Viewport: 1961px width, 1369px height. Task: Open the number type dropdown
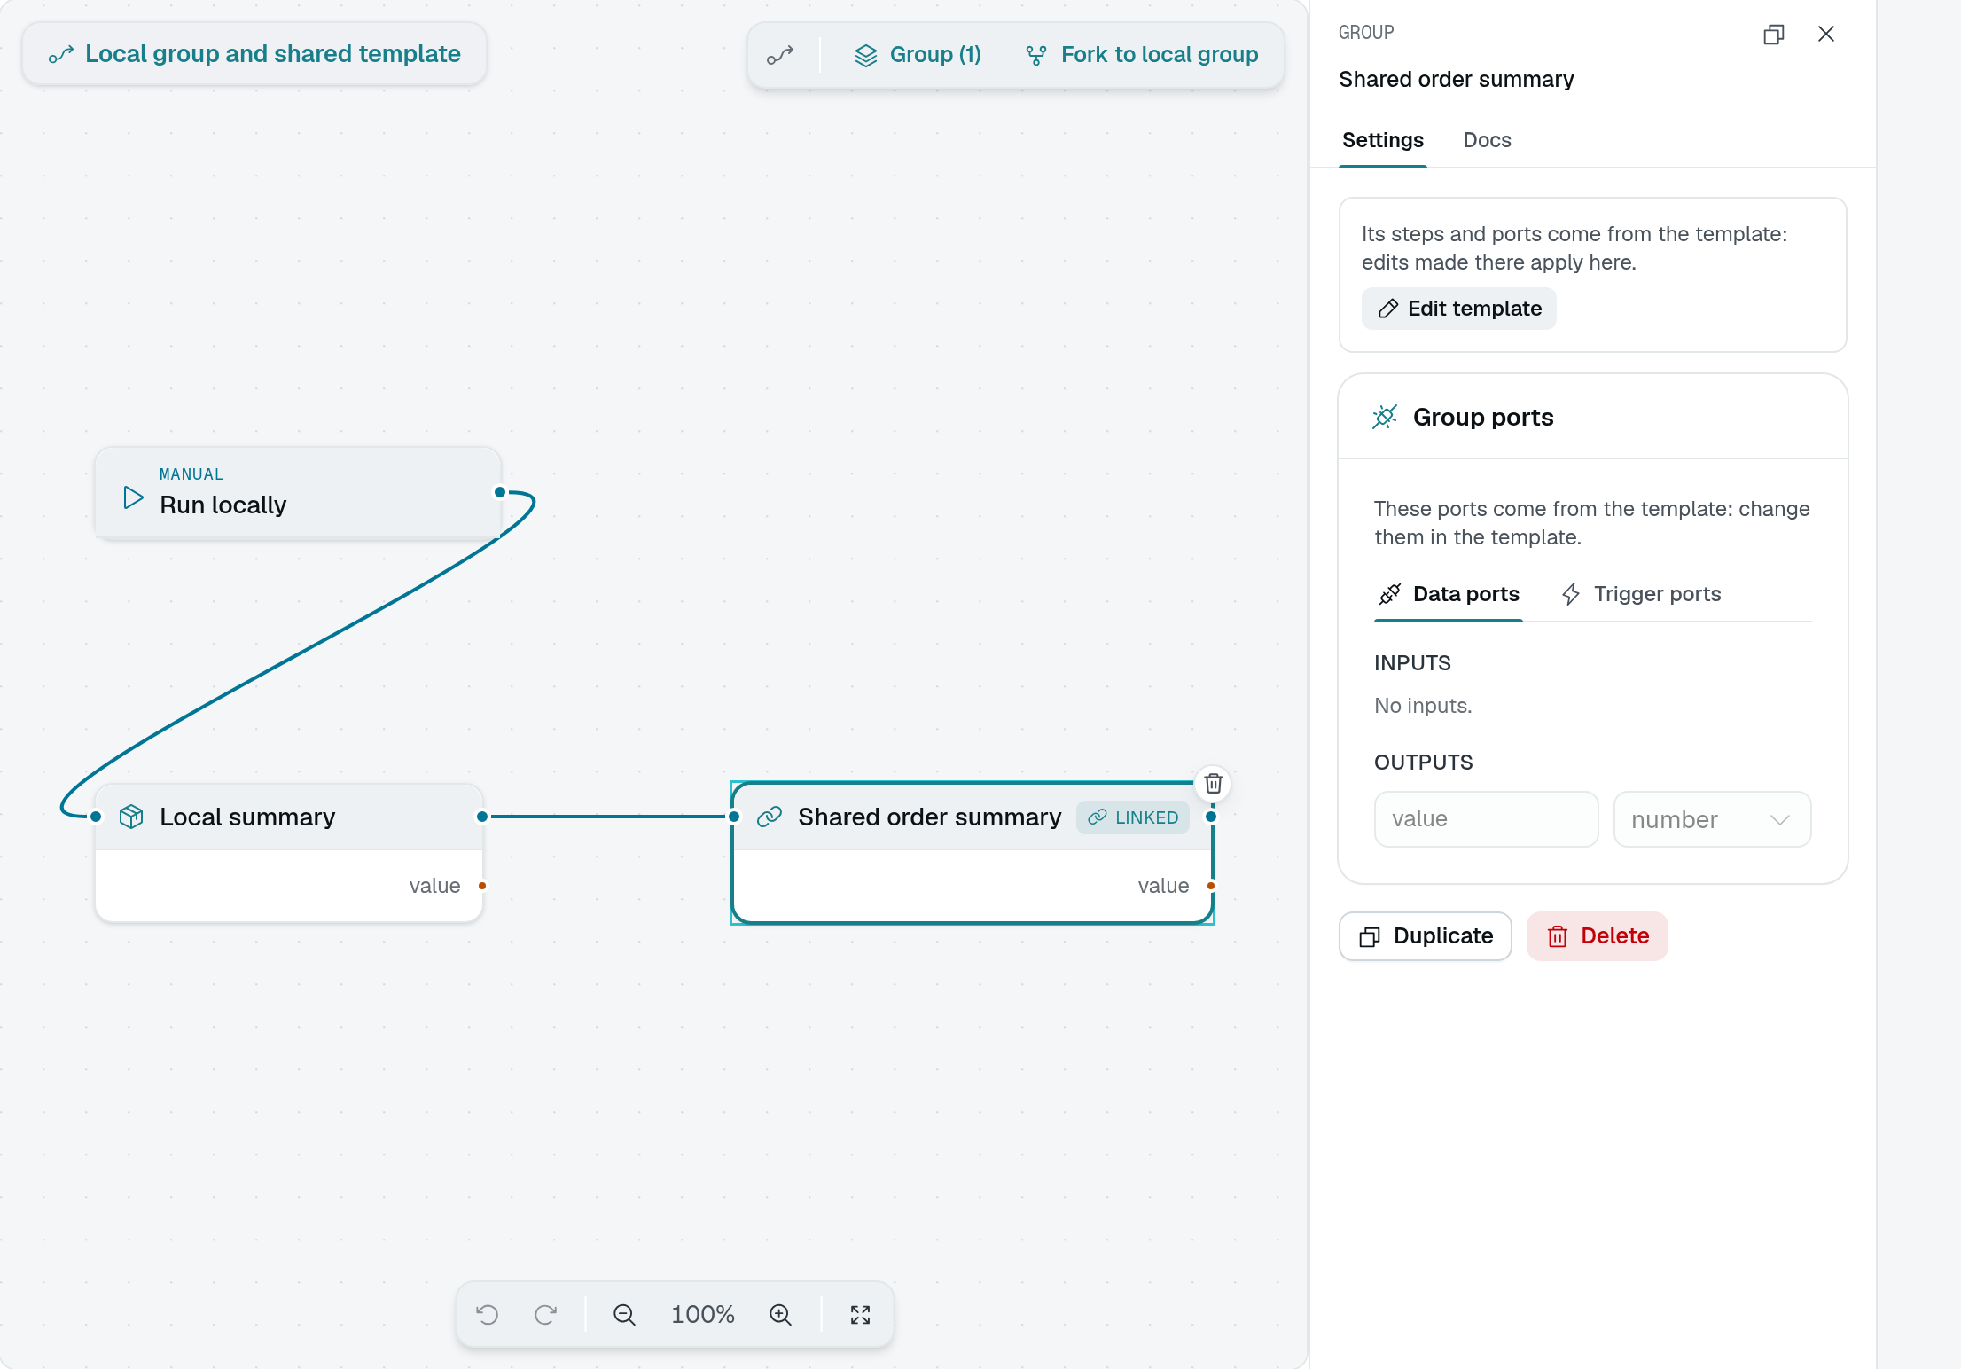pyautogui.click(x=1712, y=819)
